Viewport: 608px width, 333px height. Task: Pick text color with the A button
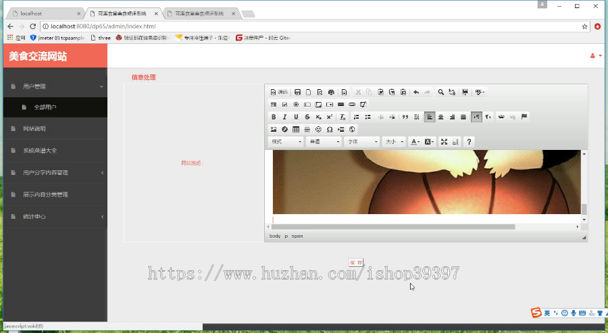[x=415, y=142]
